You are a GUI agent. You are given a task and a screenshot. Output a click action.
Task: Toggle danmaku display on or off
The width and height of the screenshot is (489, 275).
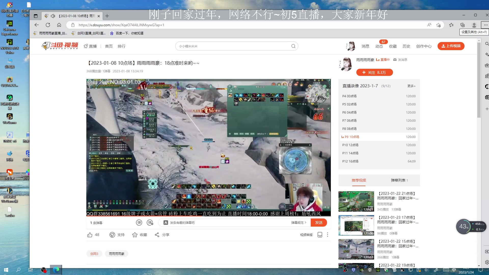(139, 223)
